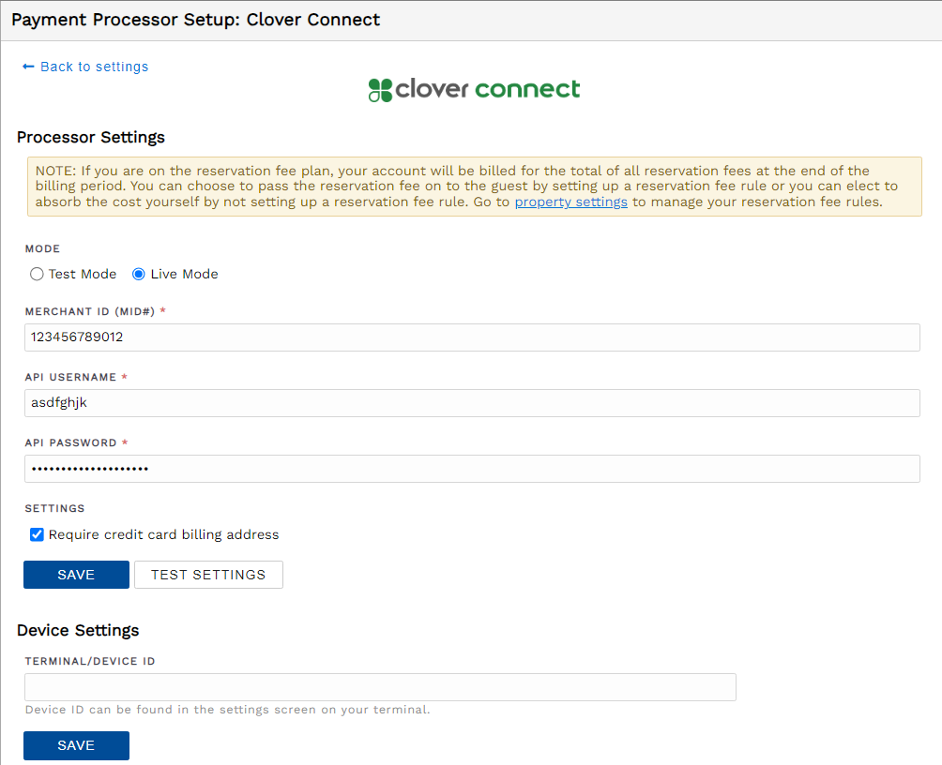942x765 pixels.
Task: Select the Test Mode radio button
Action: pyautogui.click(x=36, y=274)
